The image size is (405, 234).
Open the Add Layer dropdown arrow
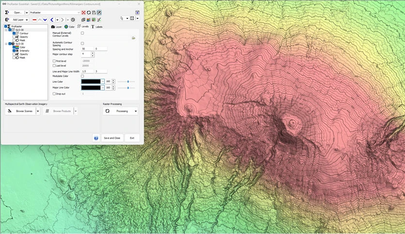coord(27,20)
